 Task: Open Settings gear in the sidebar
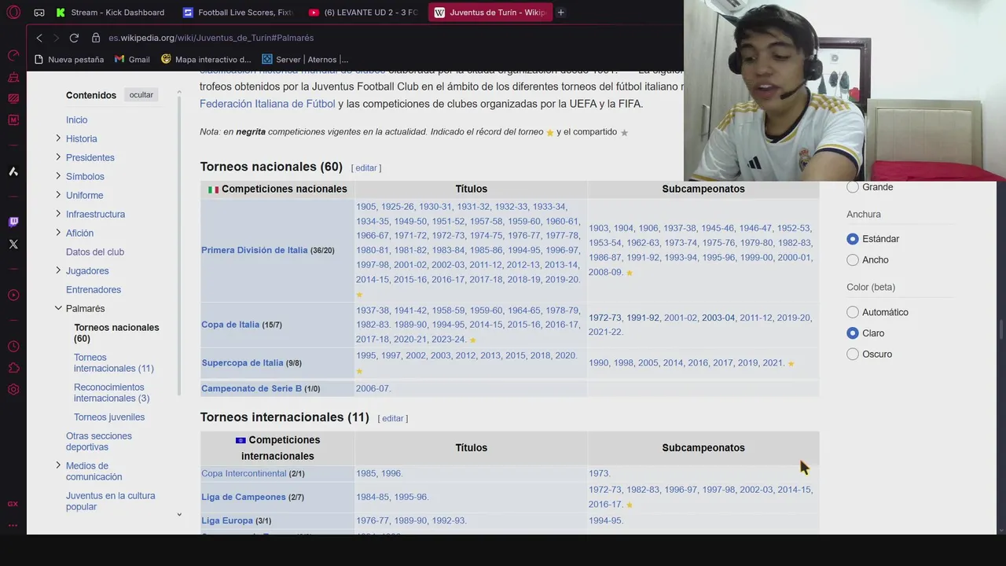coord(13,389)
